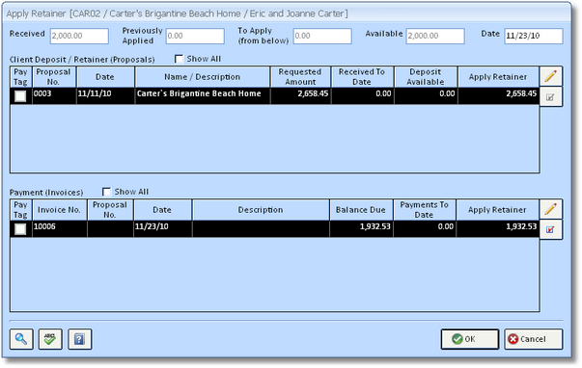This screenshot has height=368, width=582.
Task: Click the pencil edit icon beside invoices table
Action: (551, 209)
